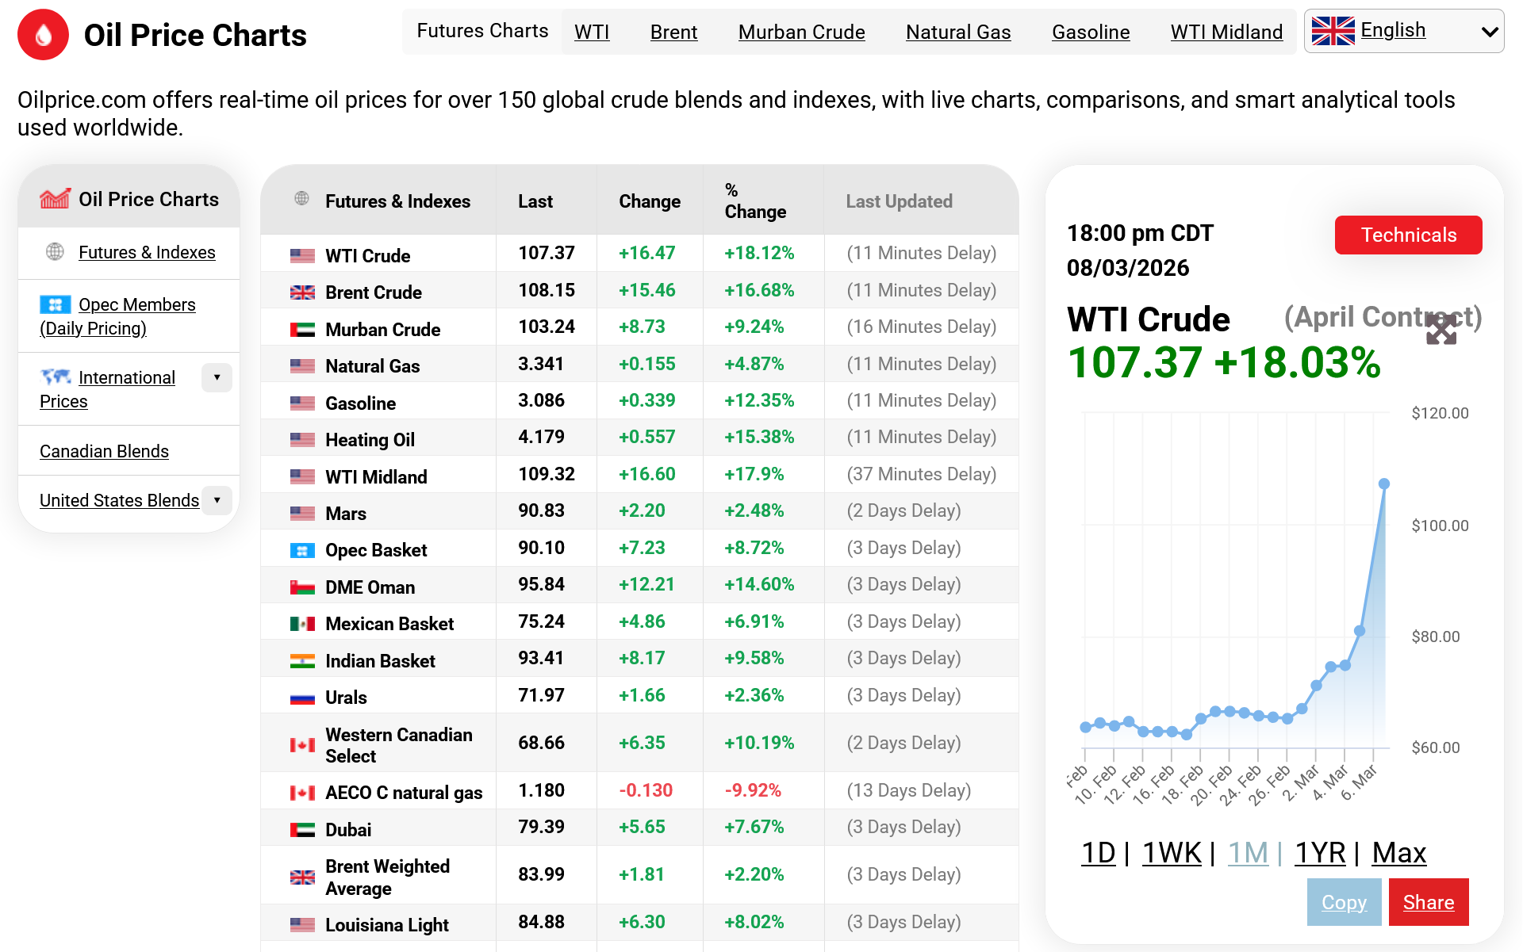Click the red chart icon in sidebar header
Viewport: 1523px width, 952px height.
point(55,199)
